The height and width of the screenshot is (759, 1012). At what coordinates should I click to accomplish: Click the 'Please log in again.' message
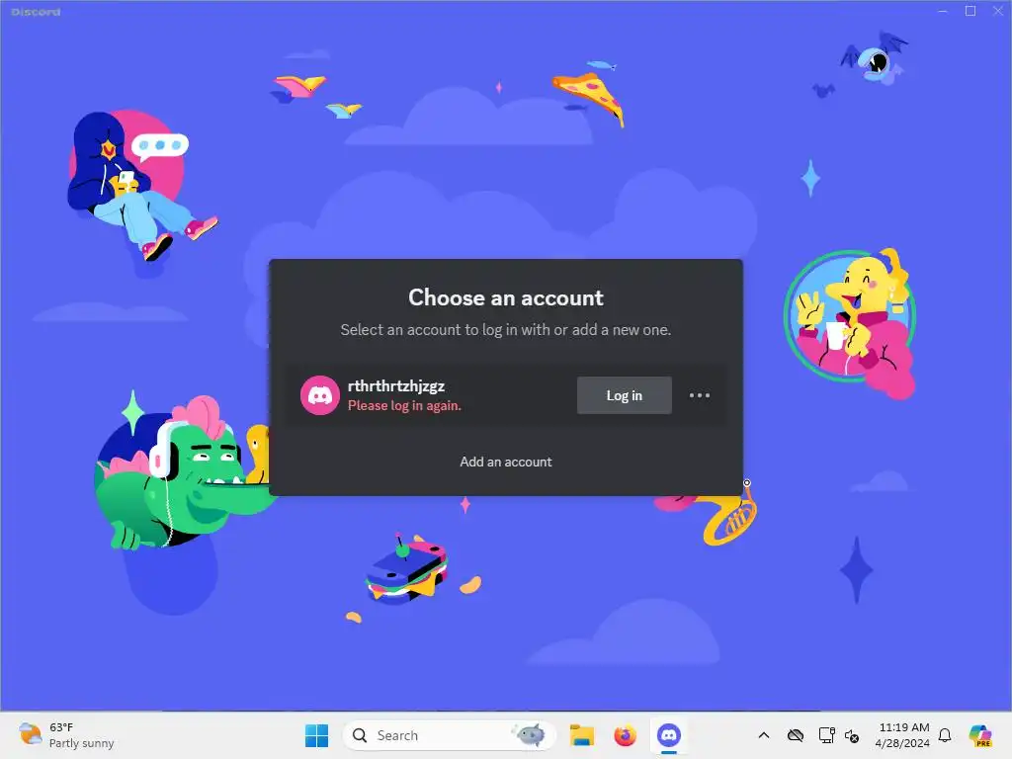point(404,406)
